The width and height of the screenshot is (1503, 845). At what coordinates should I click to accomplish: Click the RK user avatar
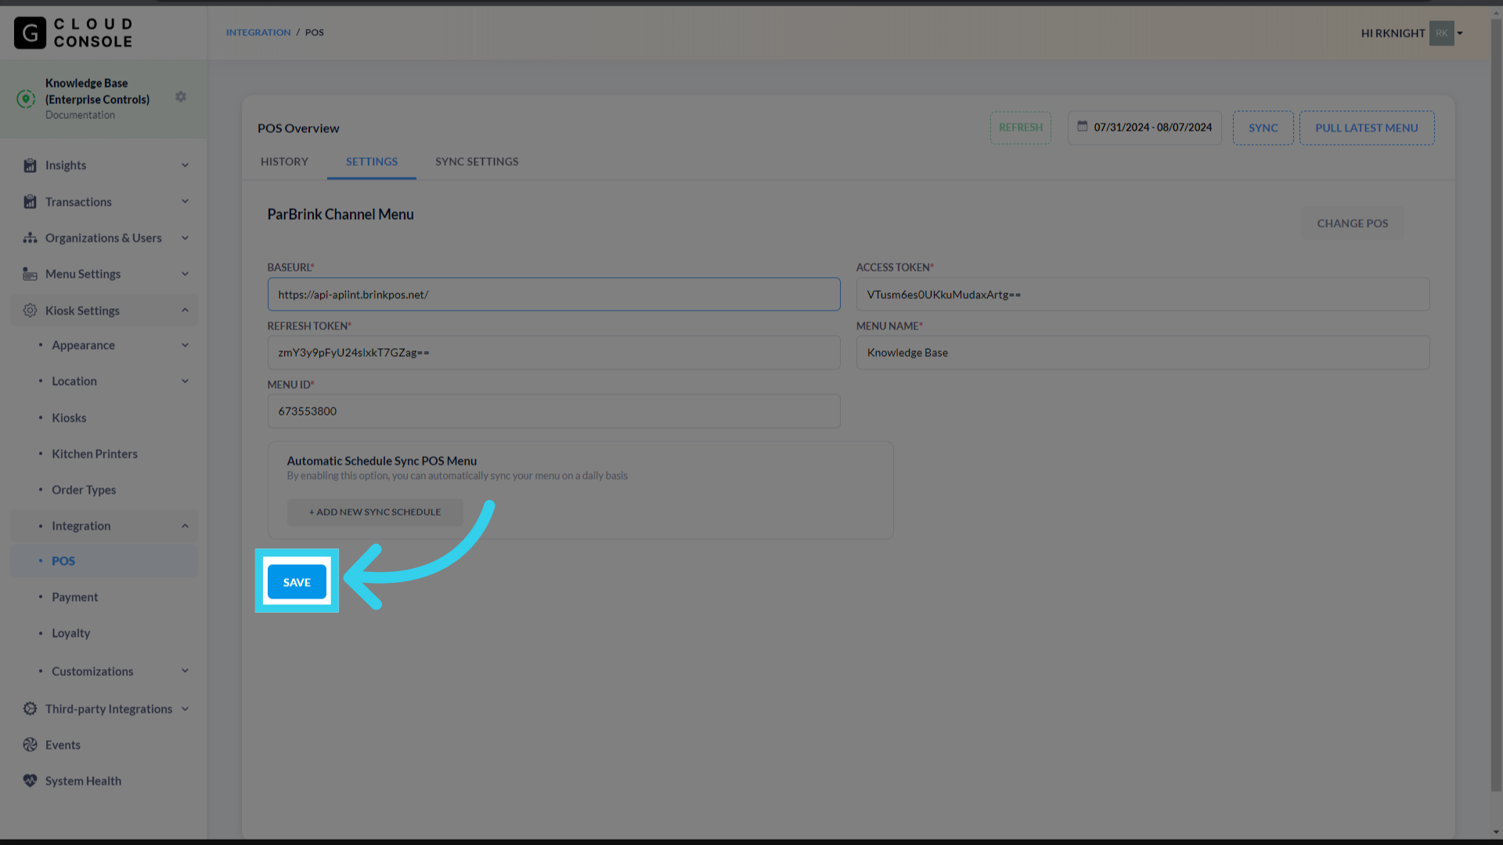click(x=1441, y=33)
